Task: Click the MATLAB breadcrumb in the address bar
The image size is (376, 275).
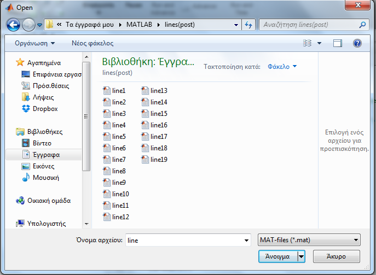Action: [139, 25]
